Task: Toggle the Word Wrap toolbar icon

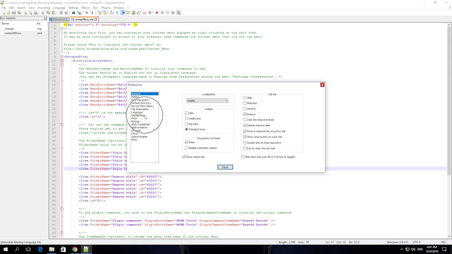Action: pos(112,13)
